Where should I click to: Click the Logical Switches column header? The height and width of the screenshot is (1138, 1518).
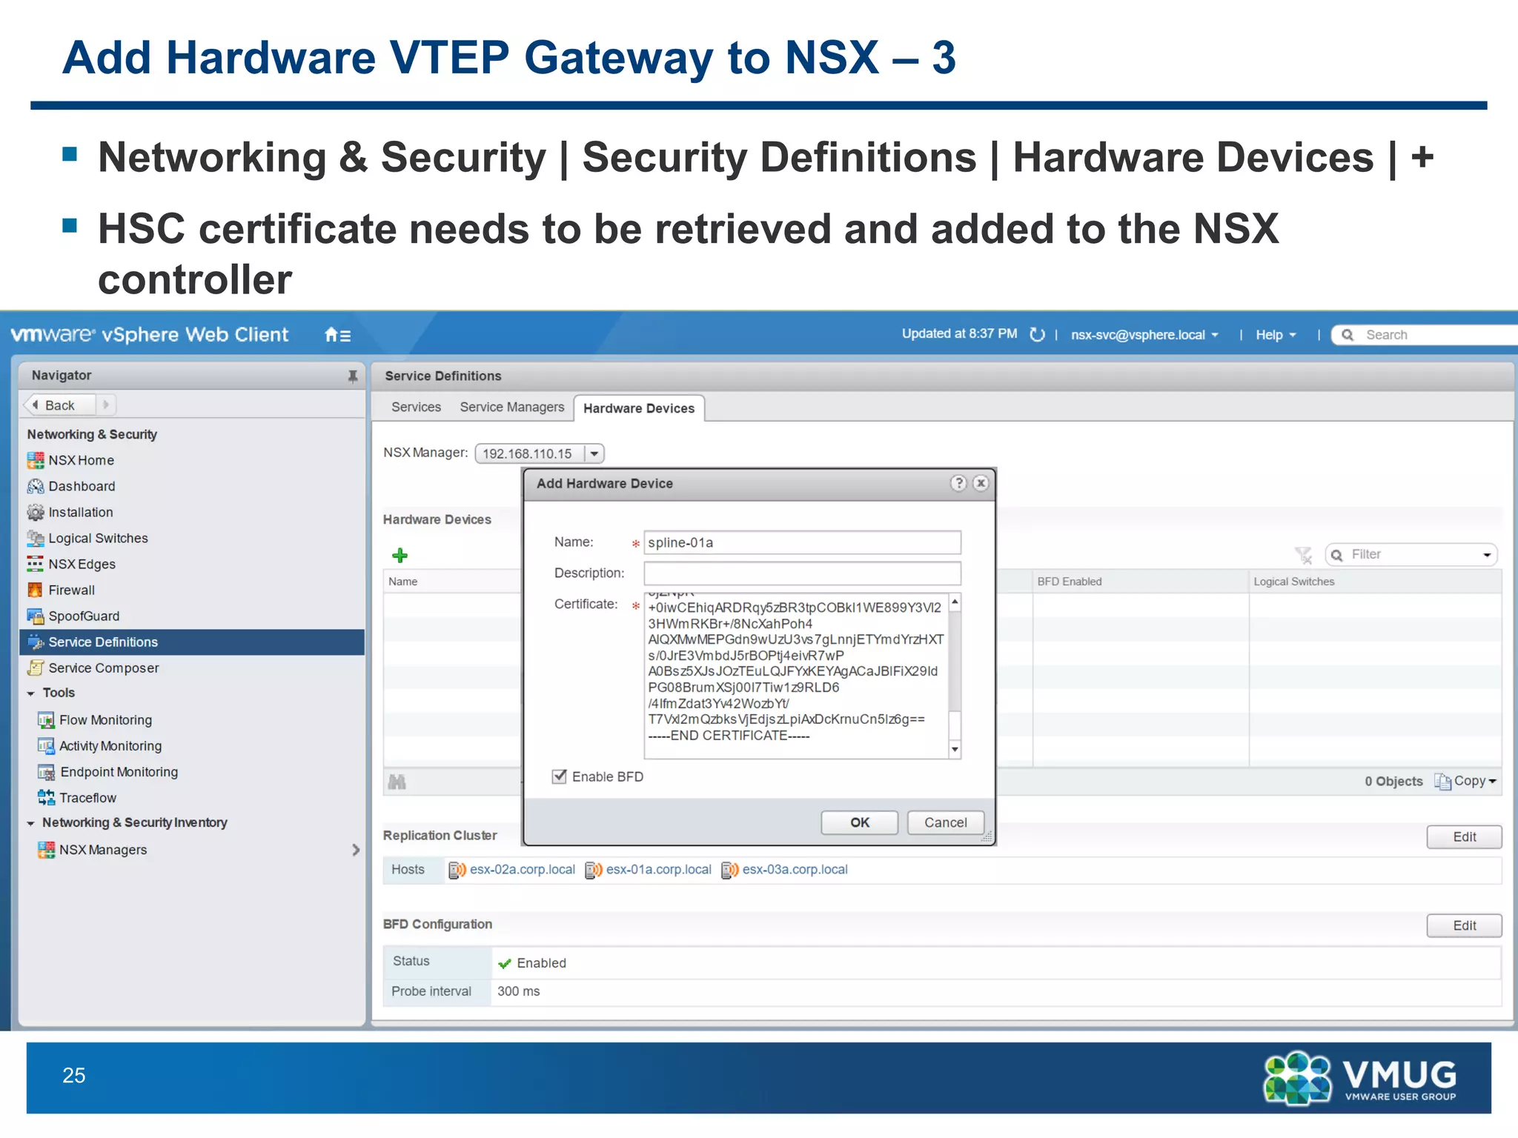pos(1375,582)
